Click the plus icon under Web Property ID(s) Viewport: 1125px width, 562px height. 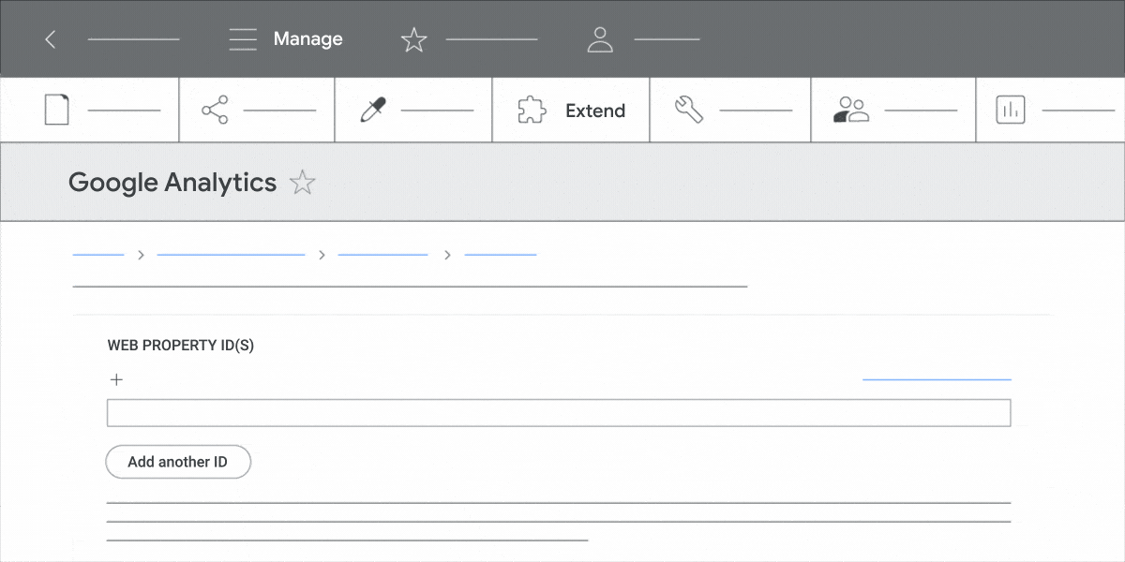tap(116, 379)
